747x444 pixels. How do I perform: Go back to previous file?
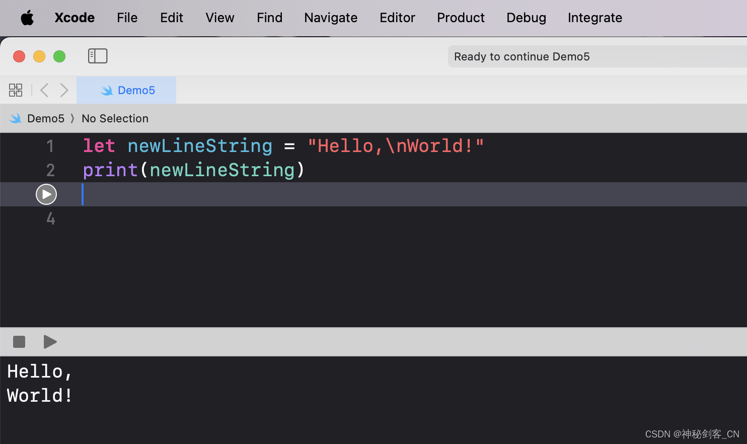click(x=44, y=90)
